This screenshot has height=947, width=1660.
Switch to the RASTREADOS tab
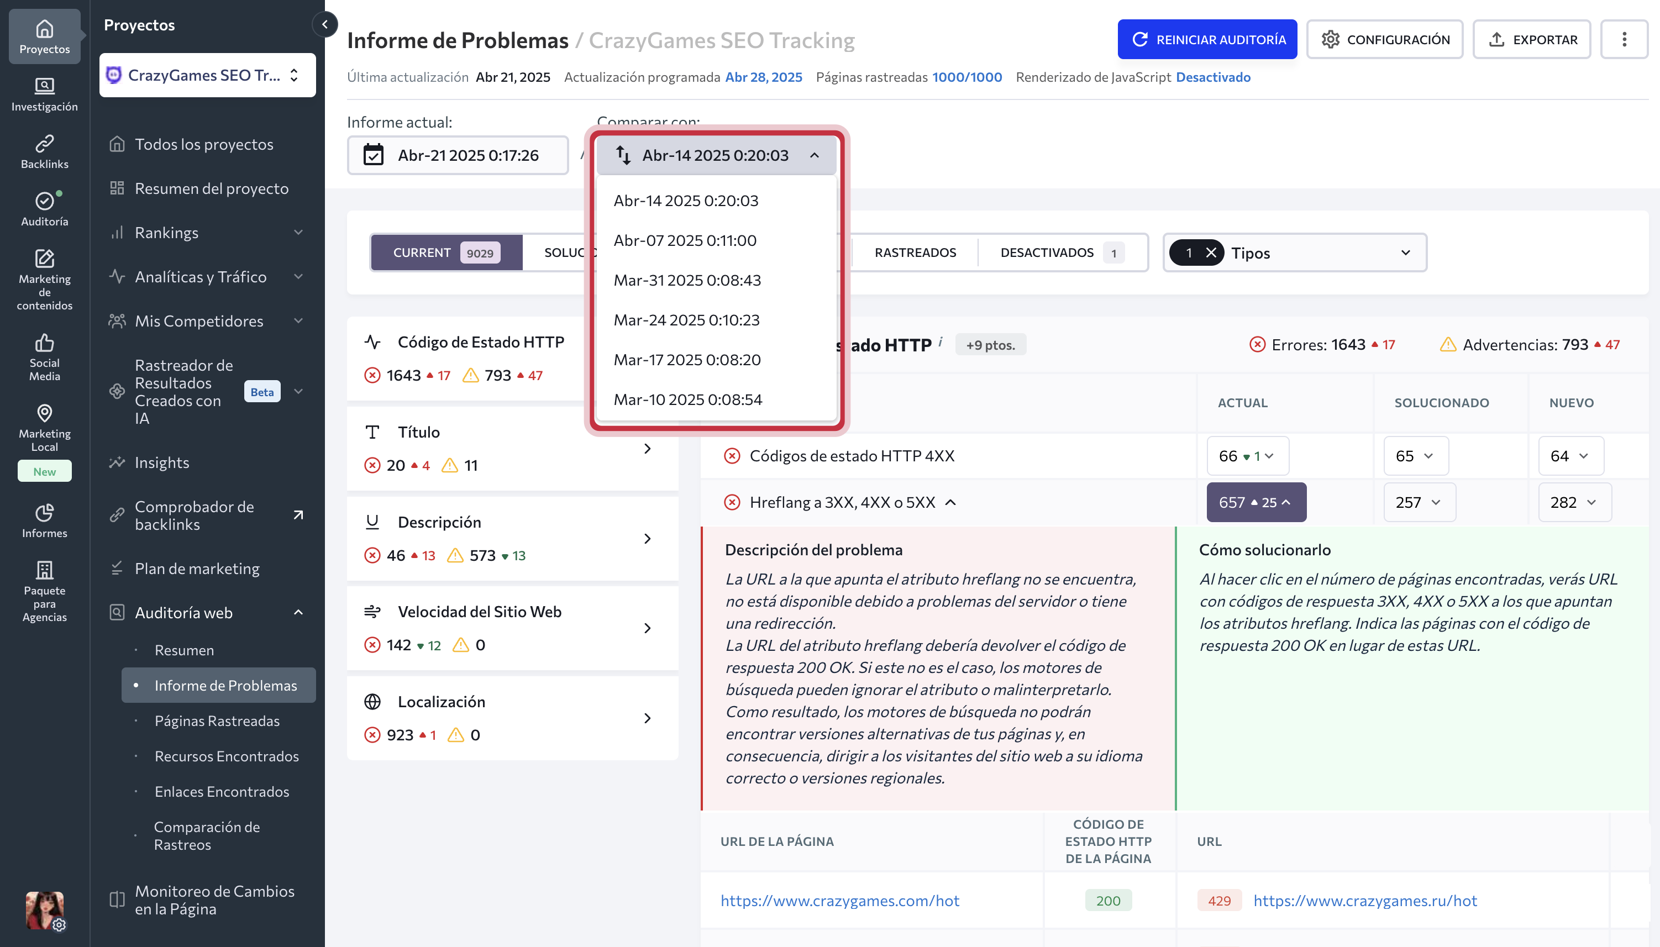click(915, 252)
